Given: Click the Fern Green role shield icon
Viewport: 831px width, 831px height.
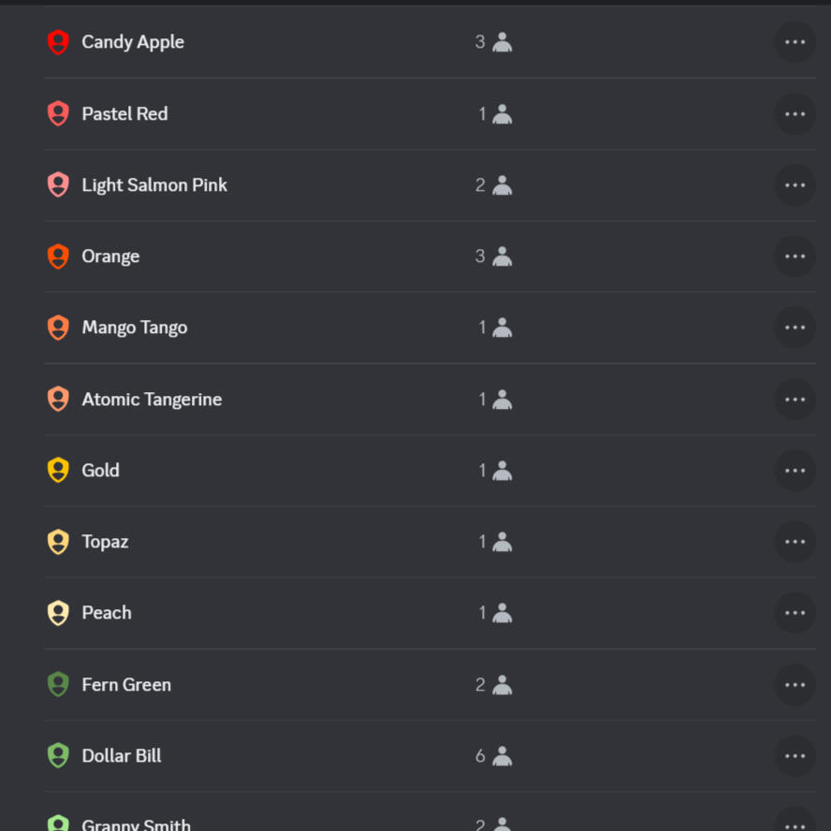Looking at the screenshot, I should click(x=58, y=684).
